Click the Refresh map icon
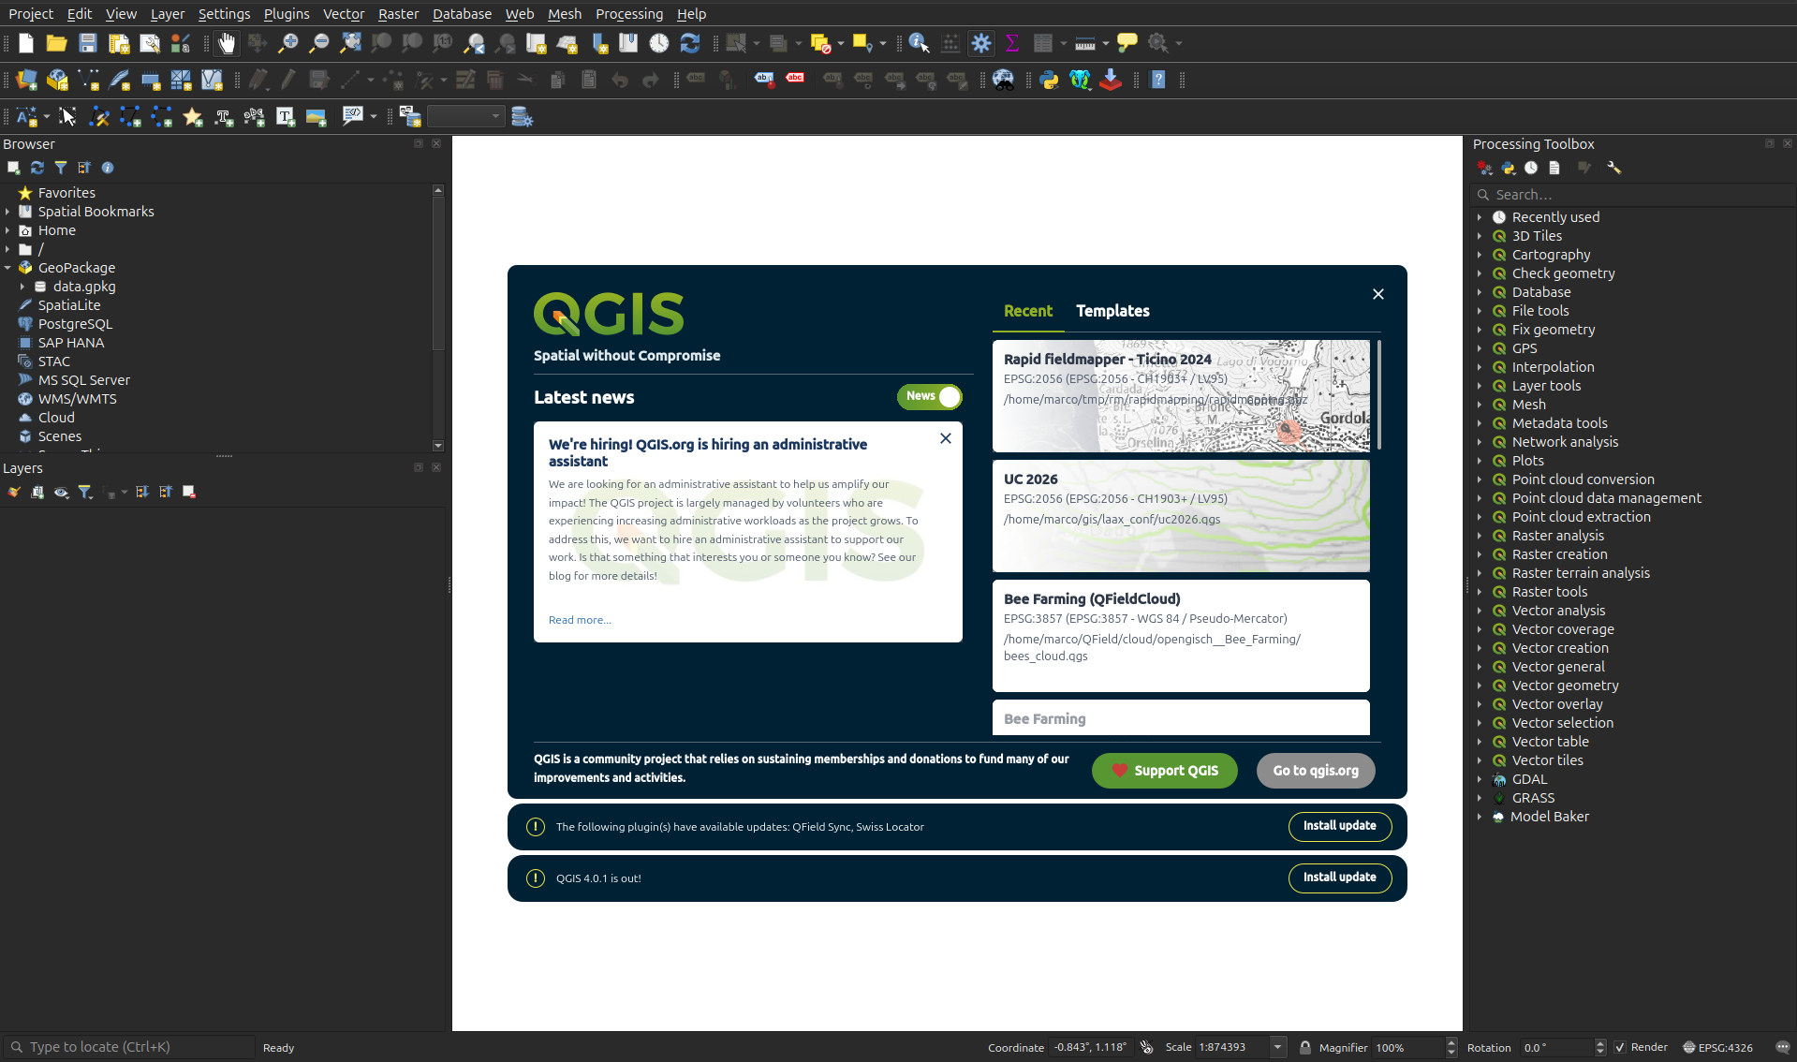This screenshot has height=1062, width=1797. pyautogui.click(x=690, y=43)
